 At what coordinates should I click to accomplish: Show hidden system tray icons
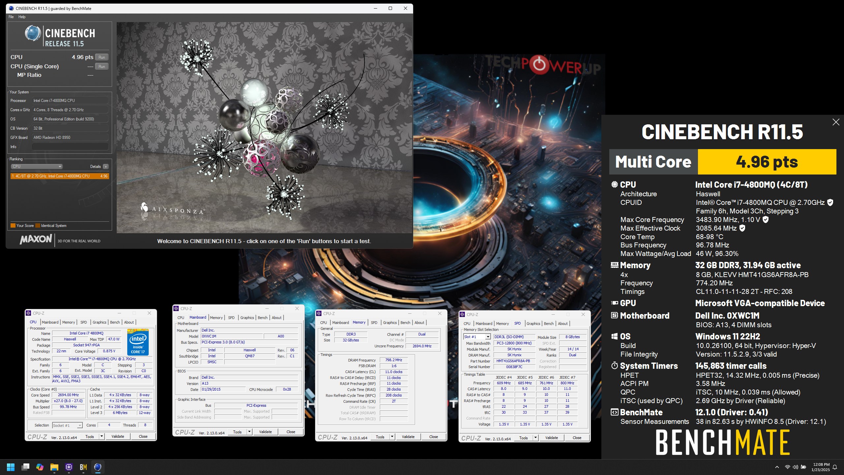tap(777, 467)
